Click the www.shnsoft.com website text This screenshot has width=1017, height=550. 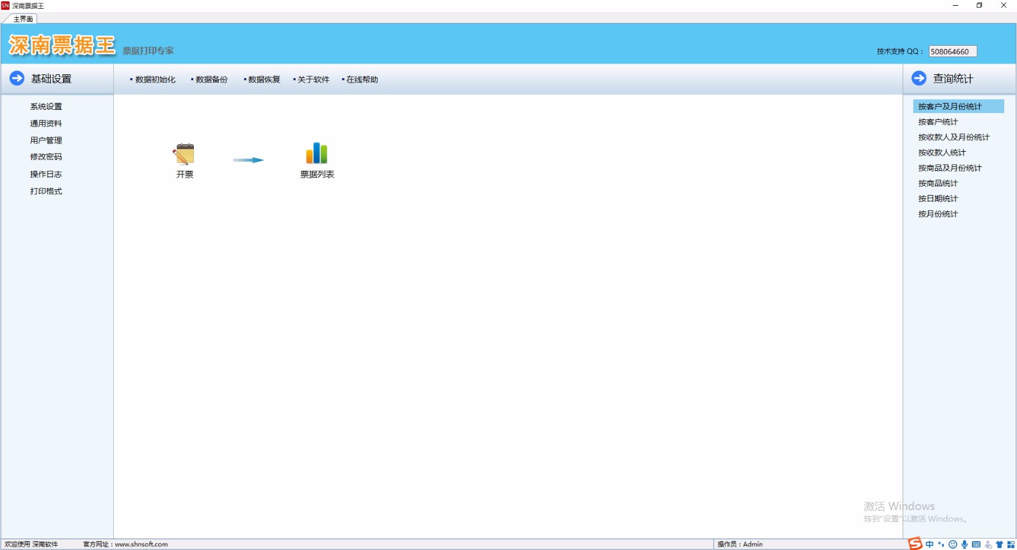point(141,544)
